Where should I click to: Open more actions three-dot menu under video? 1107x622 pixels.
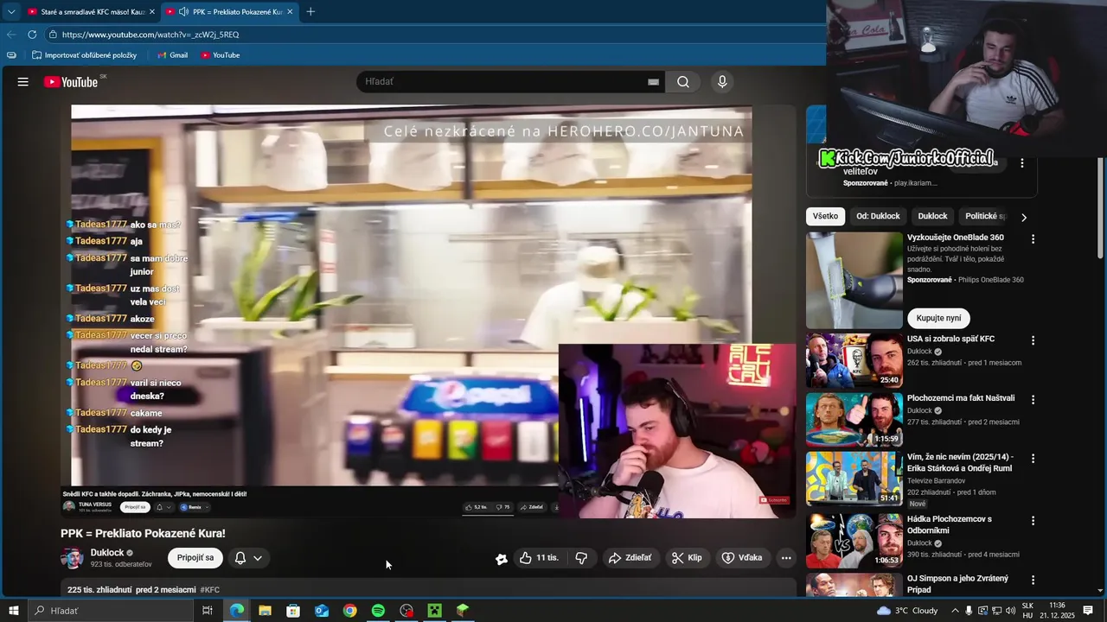786,558
